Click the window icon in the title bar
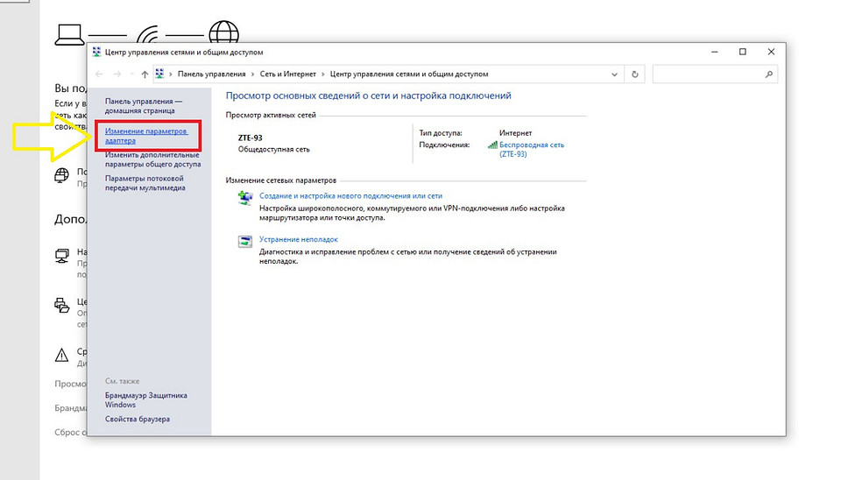841x480 pixels. pos(96,53)
